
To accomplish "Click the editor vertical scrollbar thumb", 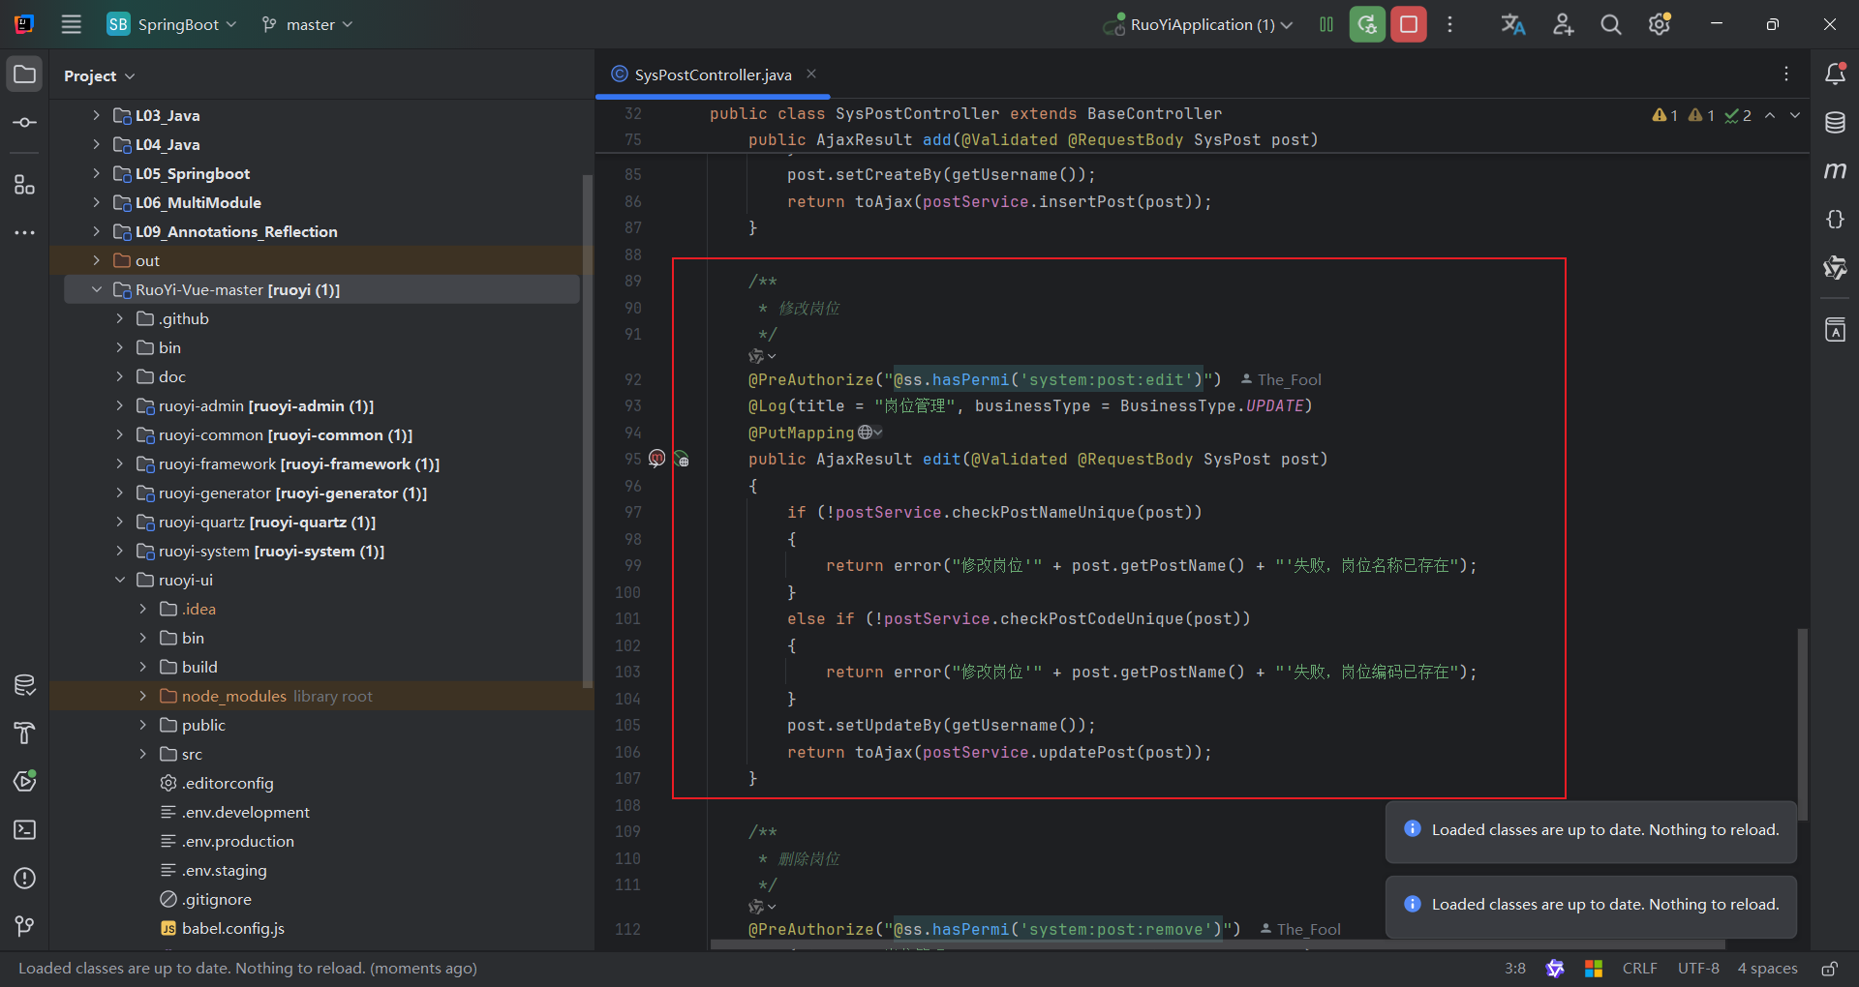I will 1802,724.
